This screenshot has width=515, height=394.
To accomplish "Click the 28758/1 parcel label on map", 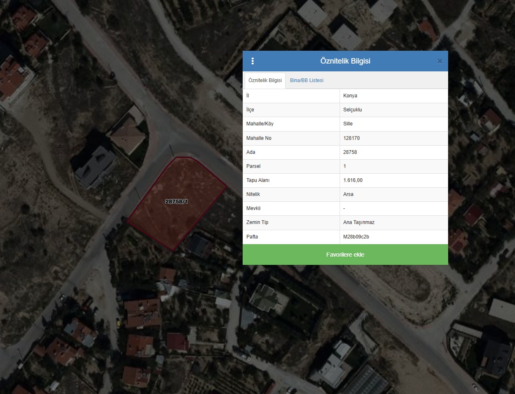I will pos(177,202).
